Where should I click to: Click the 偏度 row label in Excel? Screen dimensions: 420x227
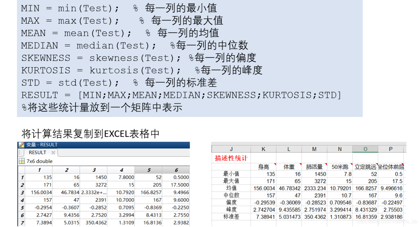[x=231, y=202]
